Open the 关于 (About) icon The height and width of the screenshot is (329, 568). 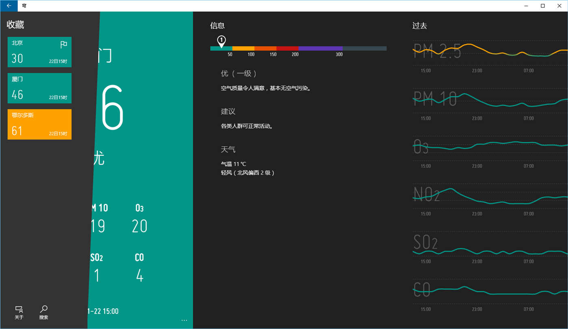pyautogui.click(x=19, y=313)
